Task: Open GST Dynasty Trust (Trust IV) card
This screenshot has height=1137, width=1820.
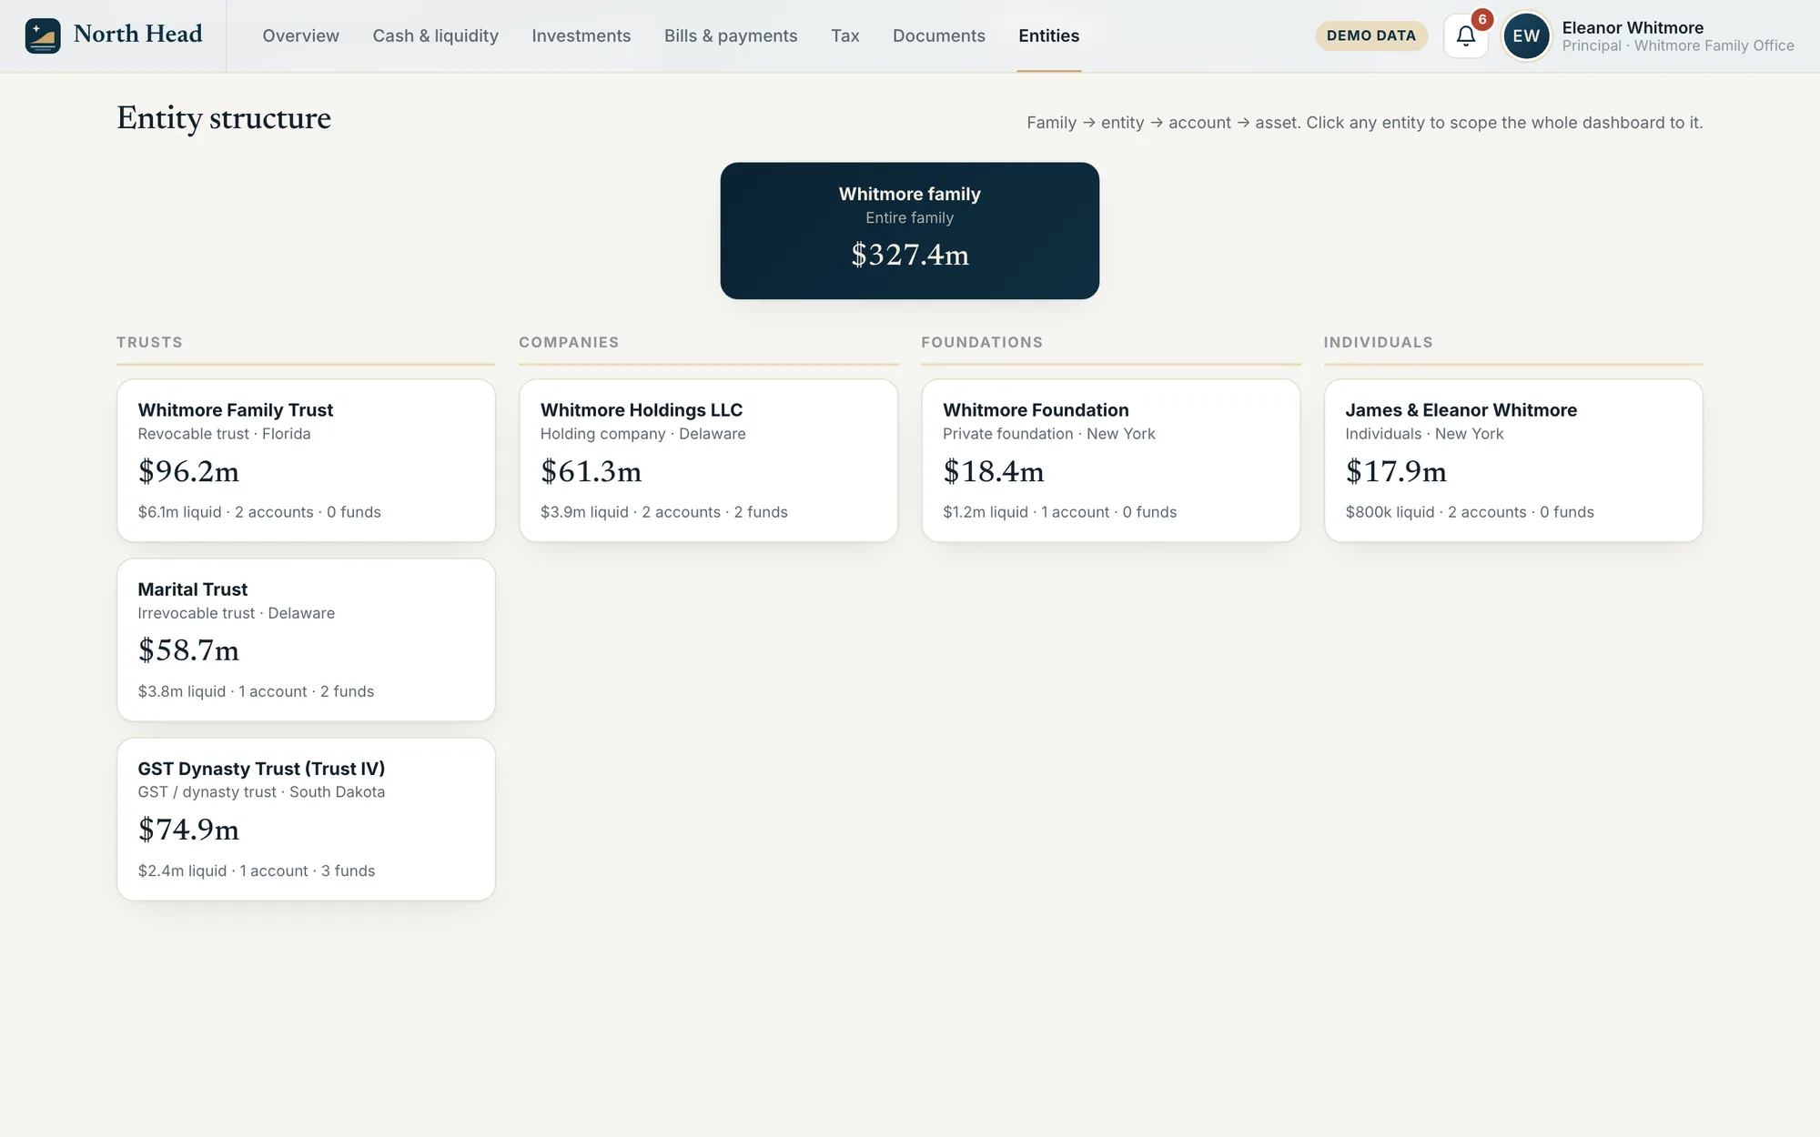Action: (x=306, y=819)
